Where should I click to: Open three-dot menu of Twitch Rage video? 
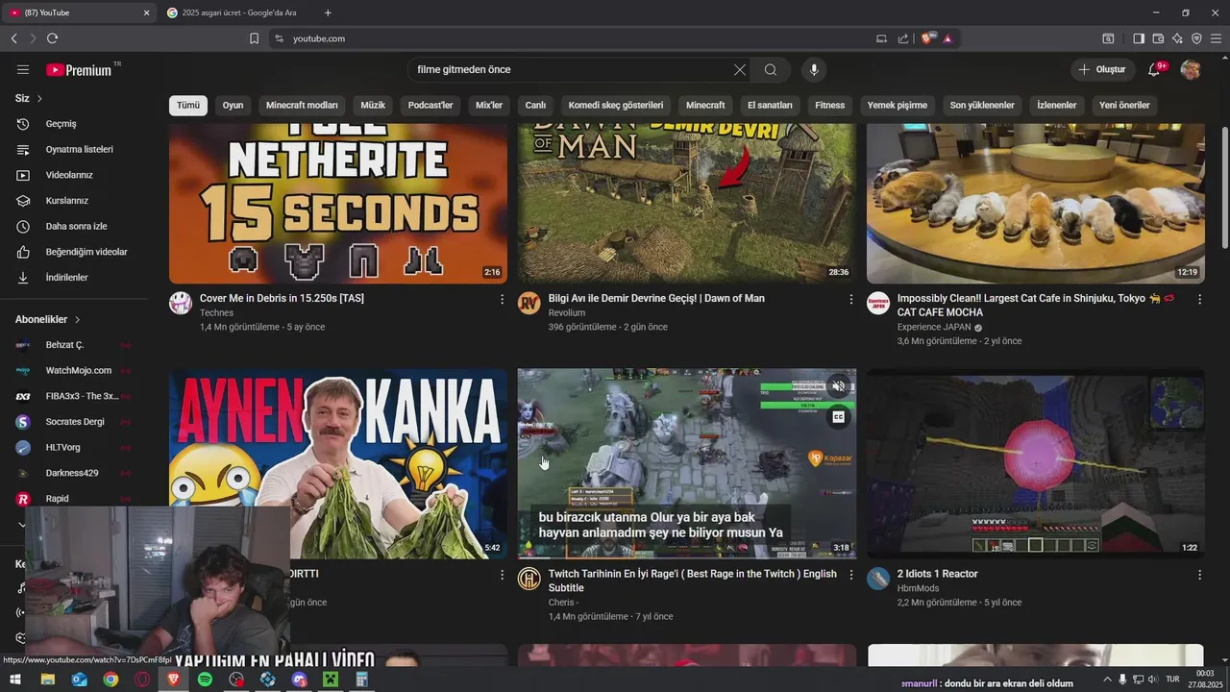850,575
